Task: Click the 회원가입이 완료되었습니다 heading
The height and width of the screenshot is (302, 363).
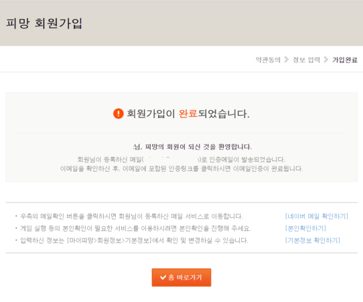Action: (x=188, y=113)
